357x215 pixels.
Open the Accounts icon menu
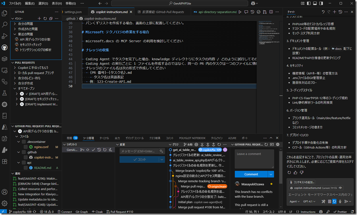coord(4,192)
